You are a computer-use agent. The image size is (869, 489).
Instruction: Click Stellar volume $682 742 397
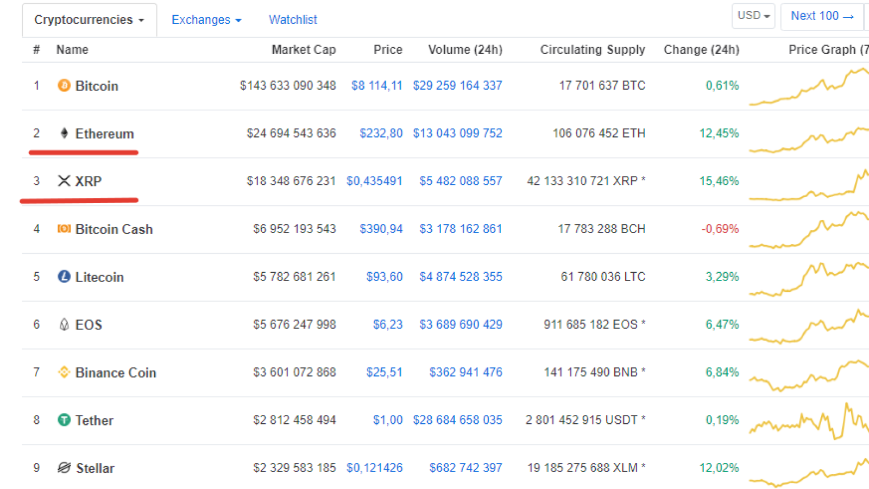pos(466,468)
